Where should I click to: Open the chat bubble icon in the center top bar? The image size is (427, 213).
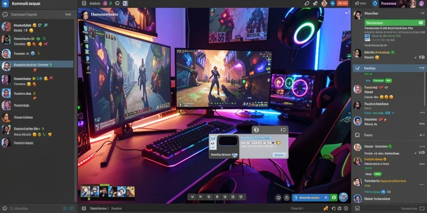[x=117, y=3]
